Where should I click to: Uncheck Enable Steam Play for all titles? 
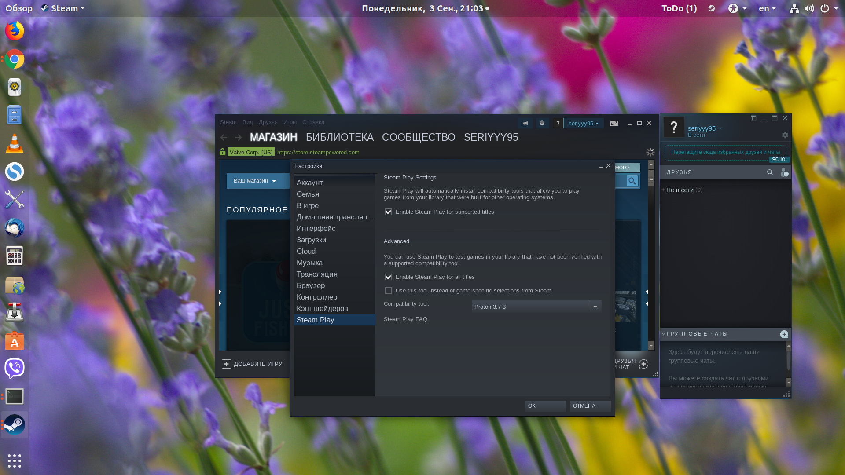pos(388,277)
